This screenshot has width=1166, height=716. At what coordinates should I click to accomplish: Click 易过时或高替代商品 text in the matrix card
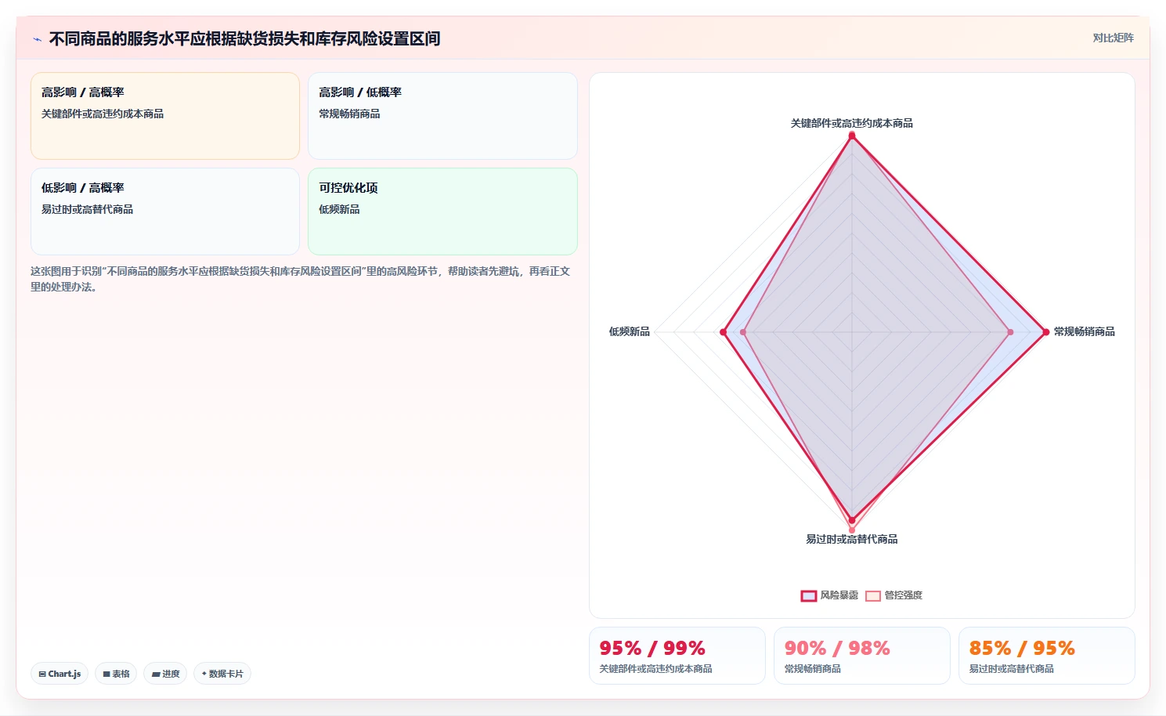point(87,209)
